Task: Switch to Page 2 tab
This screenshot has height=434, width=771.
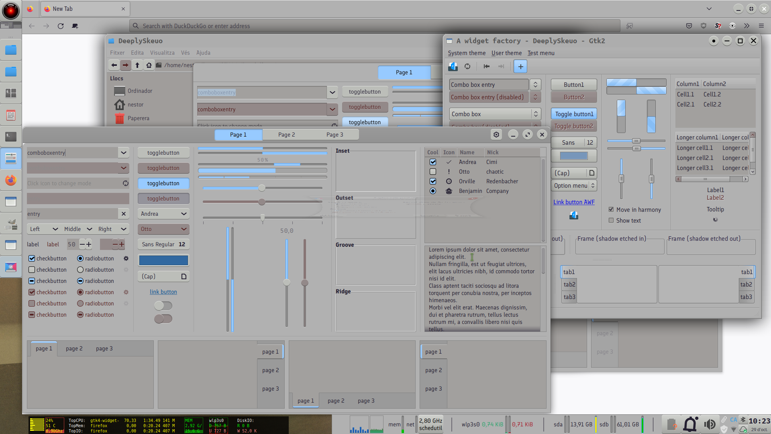Action: [286, 135]
